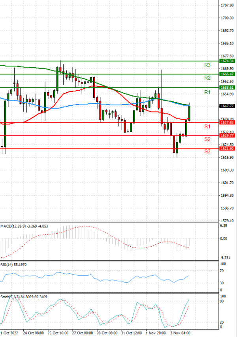Click the RSI(14) 55.1970 indicator label
This screenshot has width=237, height=337.
(x=13, y=265)
